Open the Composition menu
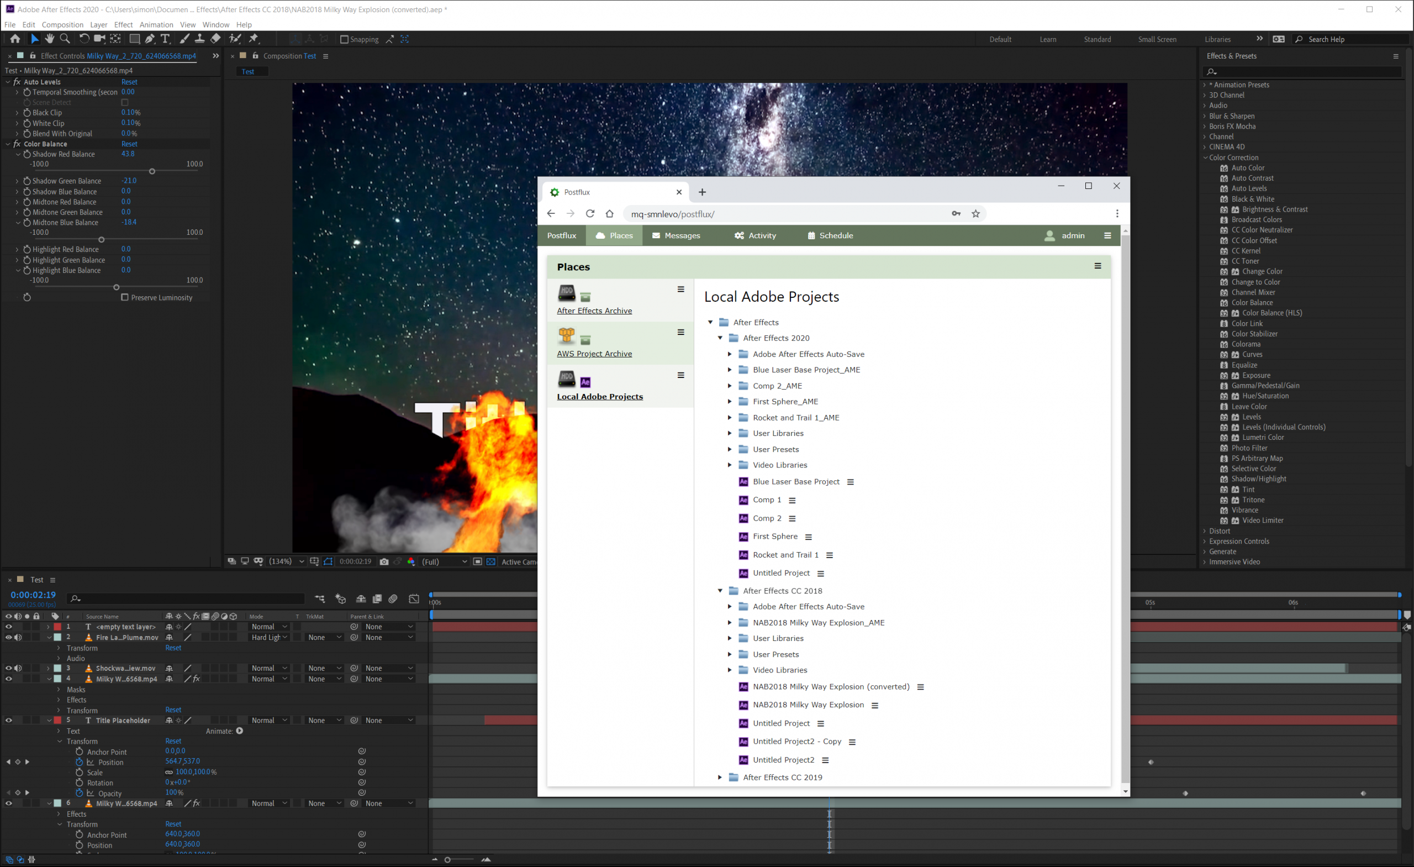The width and height of the screenshot is (1414, 867). click(x=62, y=25)
